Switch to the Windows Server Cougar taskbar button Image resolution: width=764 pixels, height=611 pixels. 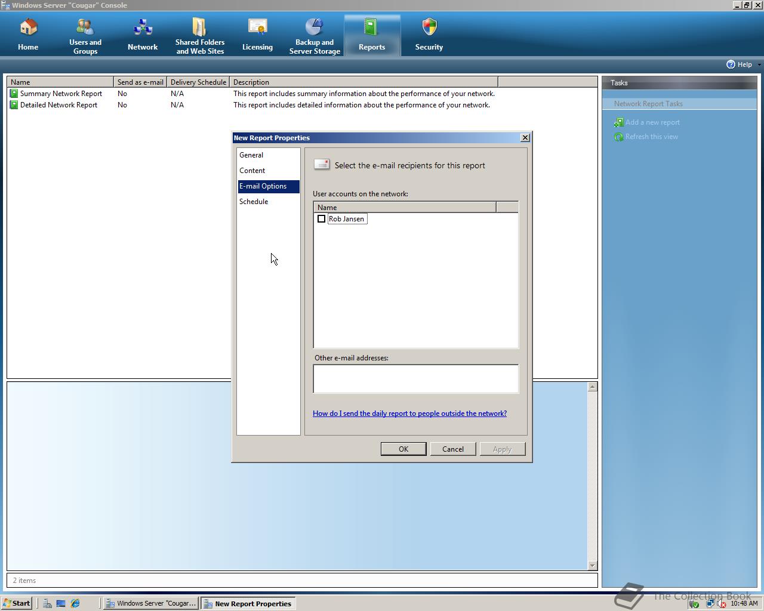point(151,603)
